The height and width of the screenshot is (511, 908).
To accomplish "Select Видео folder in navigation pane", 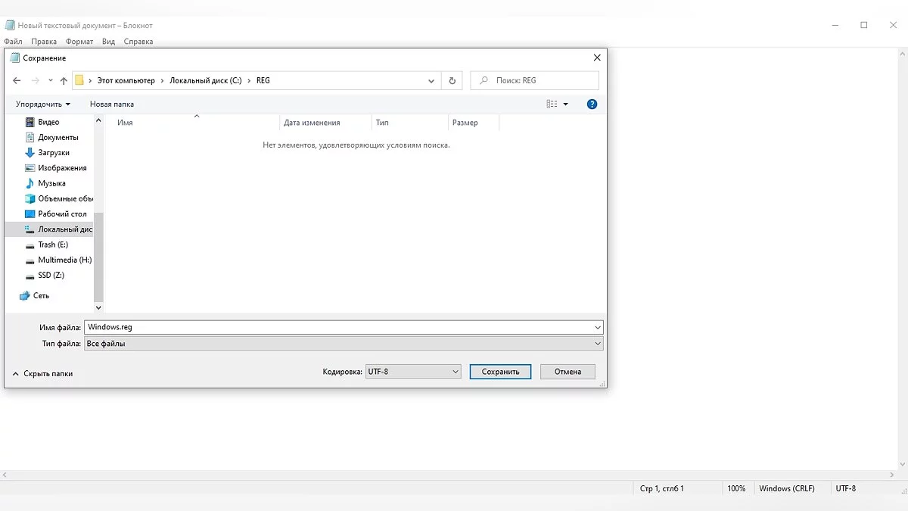I will [48, 122].
